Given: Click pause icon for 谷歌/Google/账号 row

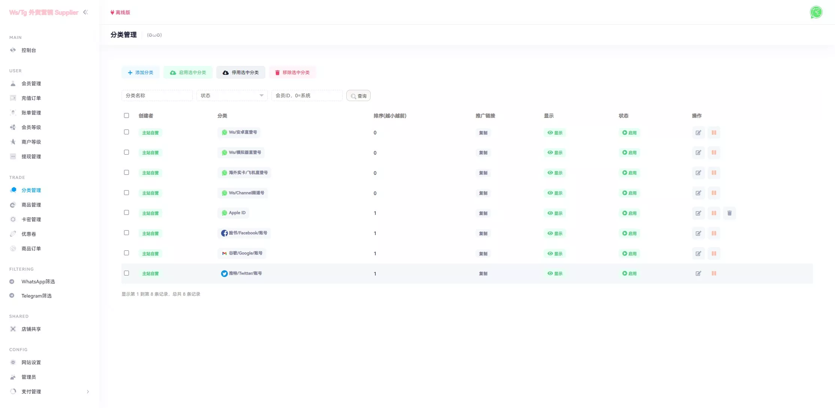Looking at the screenshot, I should tap(714, 253).
